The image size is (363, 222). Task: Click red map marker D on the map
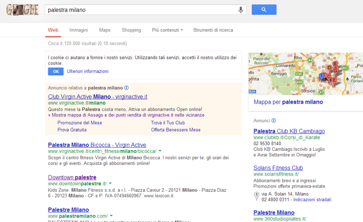(330, 68)
